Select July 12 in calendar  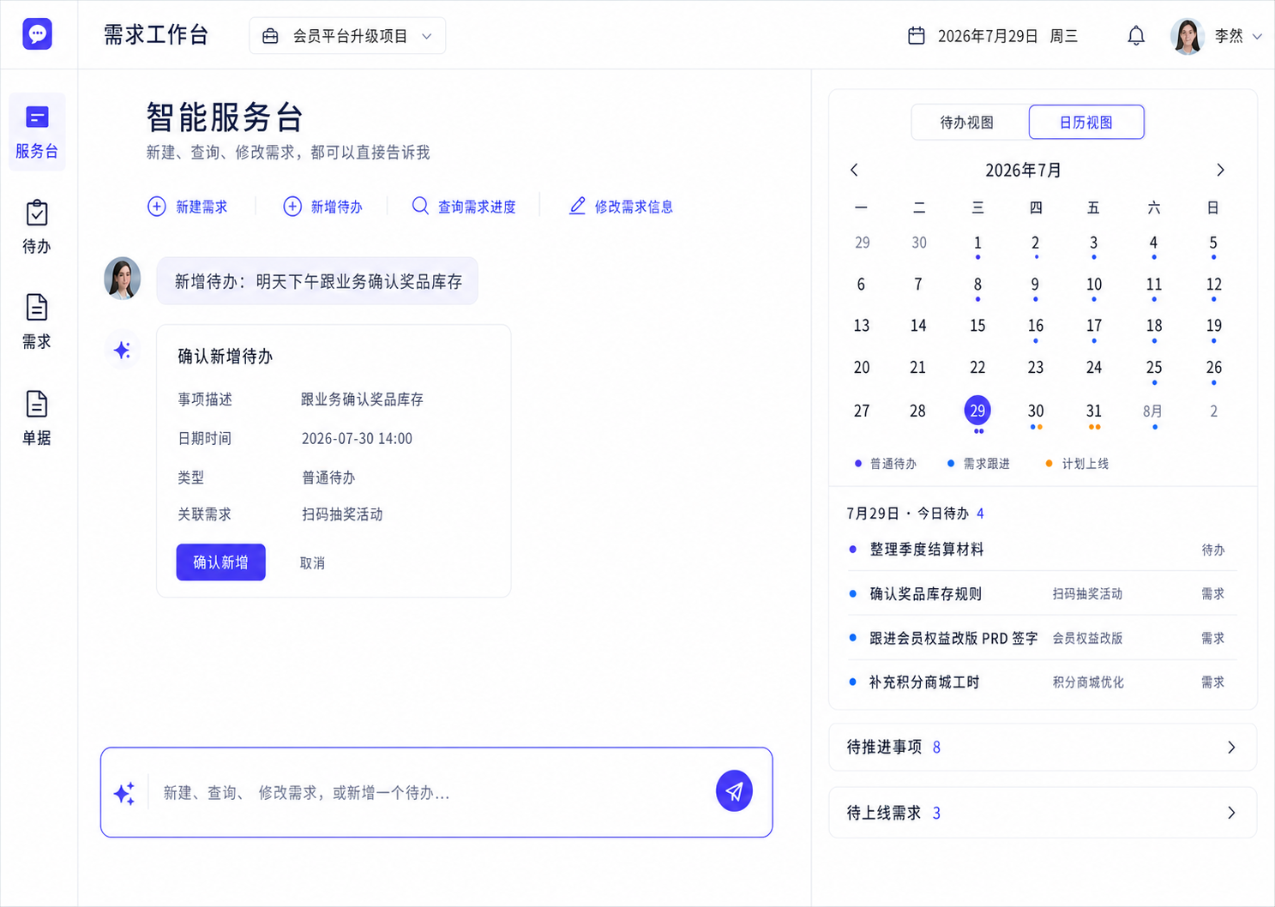pos(1214,285)
